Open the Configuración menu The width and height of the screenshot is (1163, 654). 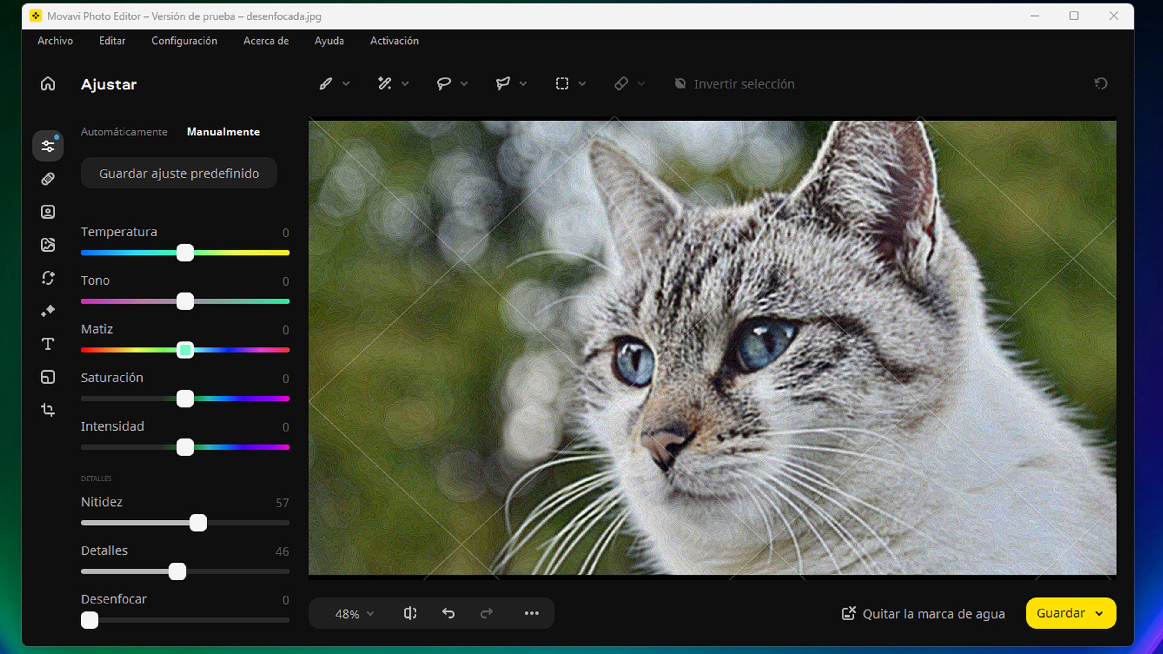tap(184, 41)
